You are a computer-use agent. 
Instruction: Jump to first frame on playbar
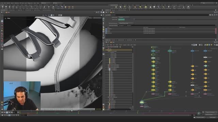coord(2,113)
